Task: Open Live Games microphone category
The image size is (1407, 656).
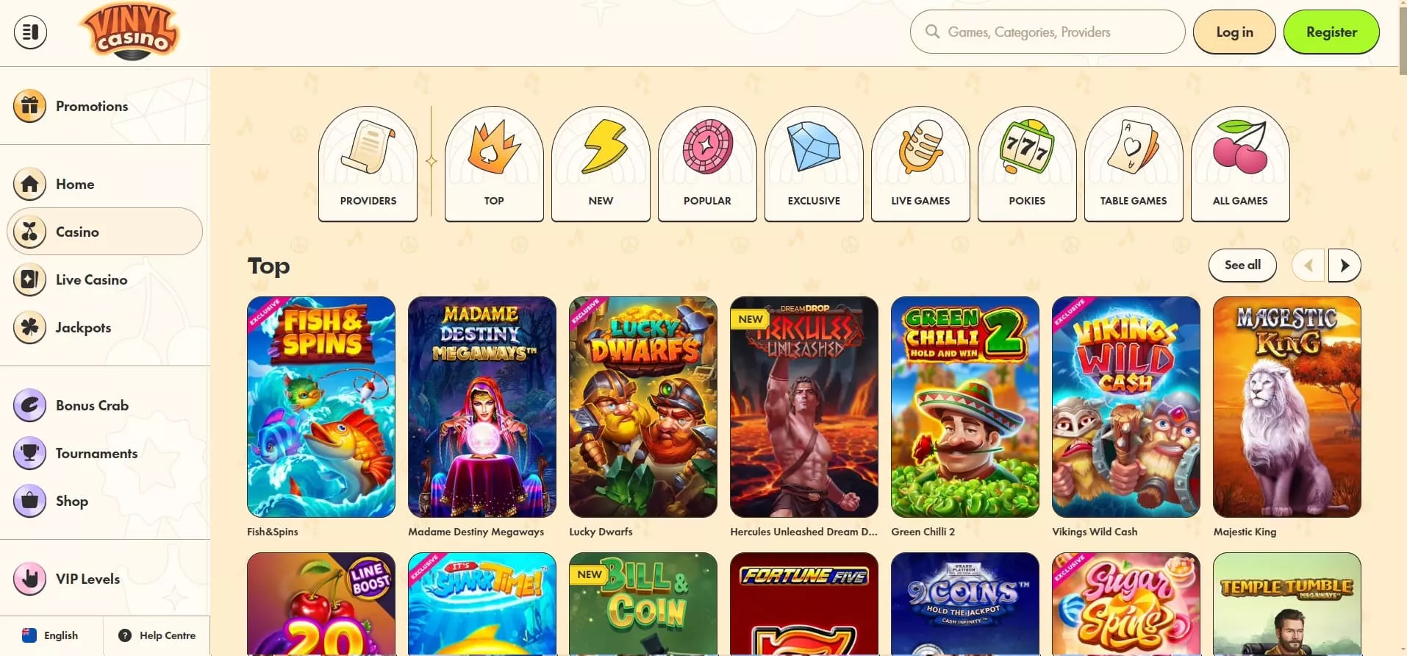Action: point(920,163)
